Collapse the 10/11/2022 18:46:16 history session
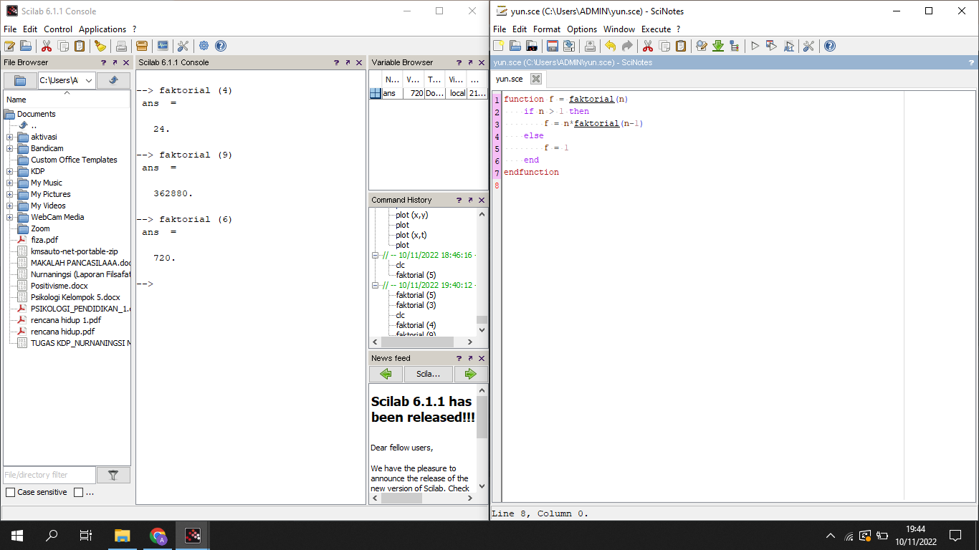The height and width of the screenshot is (550, 979). (376, 255)
